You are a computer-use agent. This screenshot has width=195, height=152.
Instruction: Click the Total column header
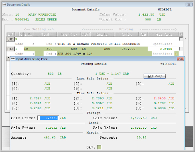coord(45,34)
